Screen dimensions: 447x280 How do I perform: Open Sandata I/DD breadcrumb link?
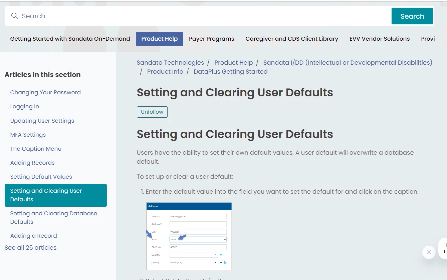(348, 63)
